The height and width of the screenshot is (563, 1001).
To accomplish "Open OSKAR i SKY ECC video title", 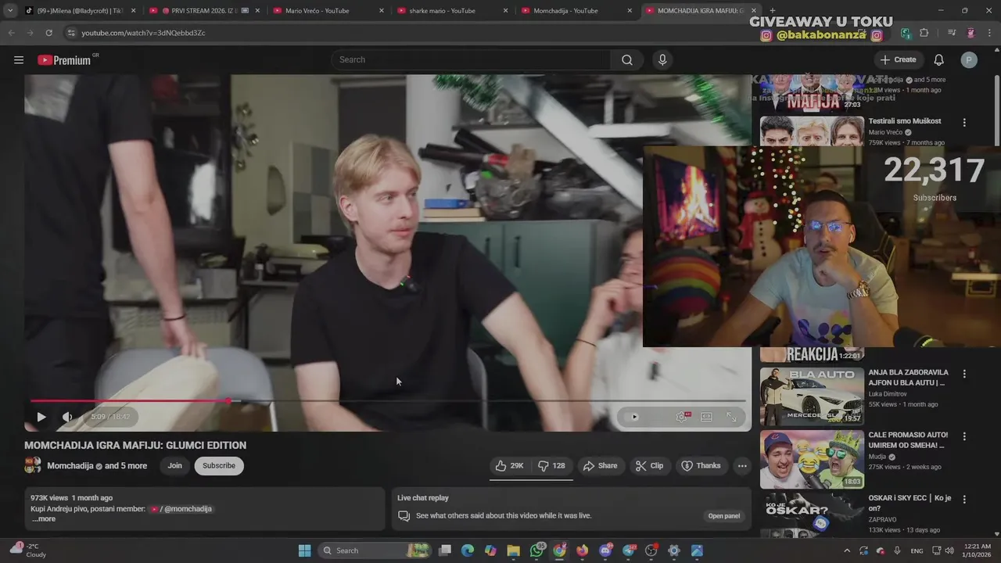I will pos(910,503).
